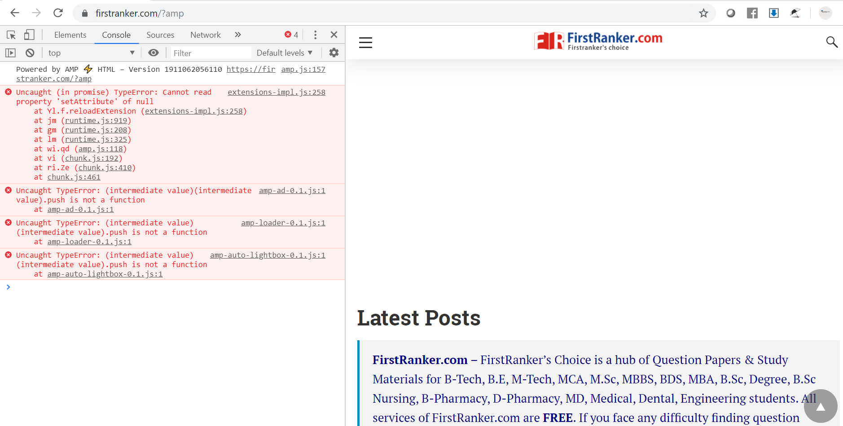Screen dimensions: 843x426
Task: Toggle the device toolbar
Action: click(29, 35)
